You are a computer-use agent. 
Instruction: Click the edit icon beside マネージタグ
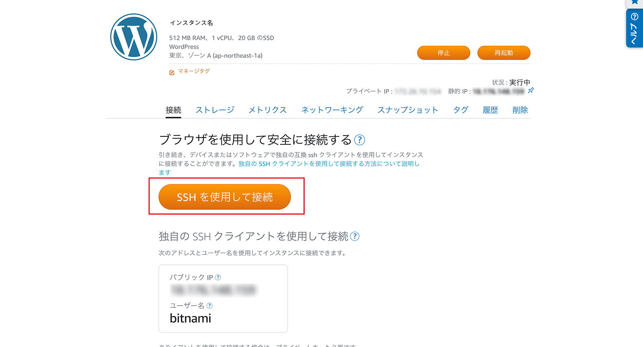click(x=172, y=73)
